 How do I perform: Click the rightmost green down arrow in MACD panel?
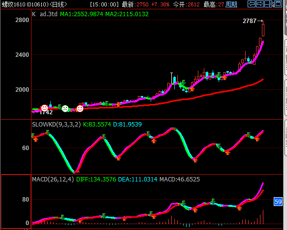213,201
